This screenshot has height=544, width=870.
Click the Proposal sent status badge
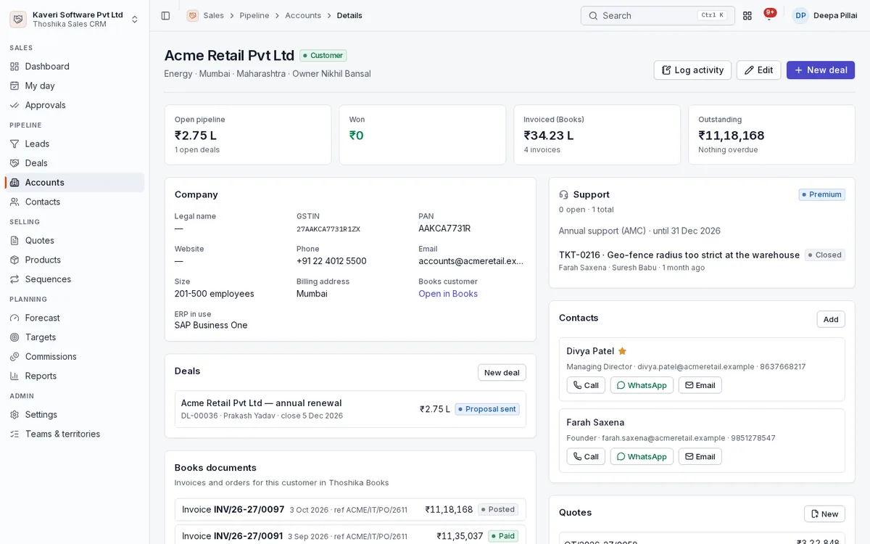tap(487, 409)
